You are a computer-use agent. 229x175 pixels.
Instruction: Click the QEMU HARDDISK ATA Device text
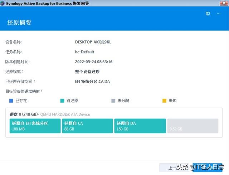[65, 115]
